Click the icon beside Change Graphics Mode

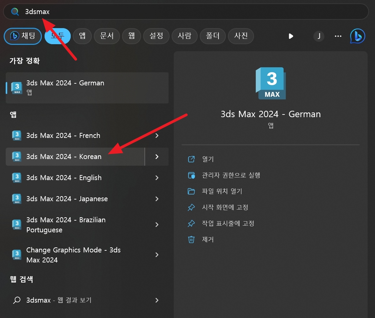[17, 255]
